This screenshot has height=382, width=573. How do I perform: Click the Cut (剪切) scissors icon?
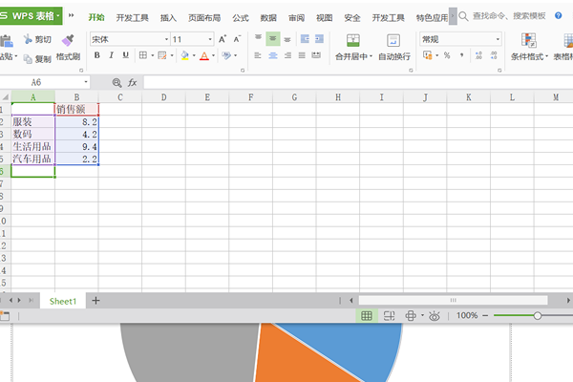click(28, 39)
